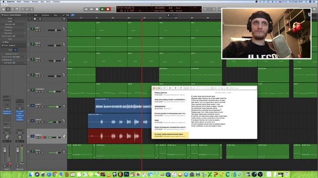Open the tracks area Functions menu

pyautogui.click(x=46, y=15)
